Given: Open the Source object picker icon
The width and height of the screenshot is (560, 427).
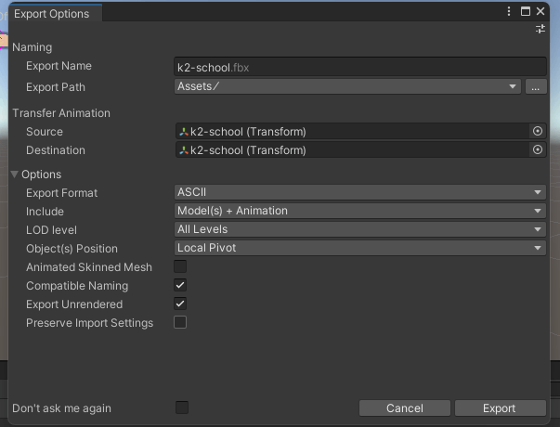Looking at the screenshot, I should tap(537, 132).
